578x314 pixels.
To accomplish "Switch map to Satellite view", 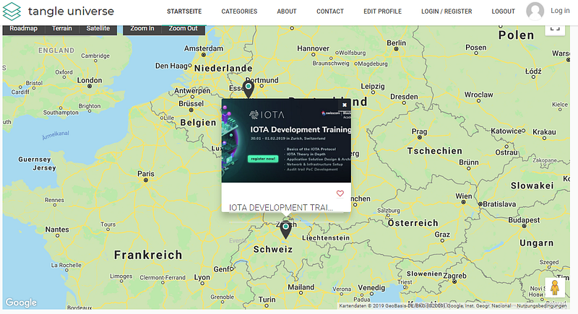I will 98,29.
